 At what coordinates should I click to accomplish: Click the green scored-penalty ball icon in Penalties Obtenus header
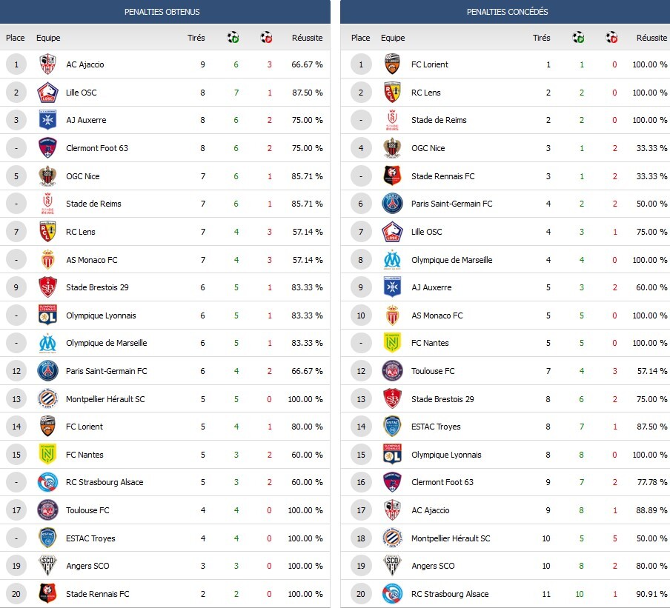(x=233, y=37)
